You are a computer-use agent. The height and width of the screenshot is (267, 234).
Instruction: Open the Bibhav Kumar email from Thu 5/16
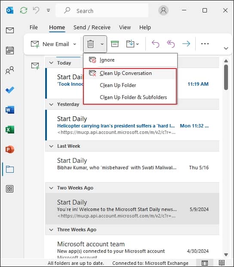pos(132,167)
